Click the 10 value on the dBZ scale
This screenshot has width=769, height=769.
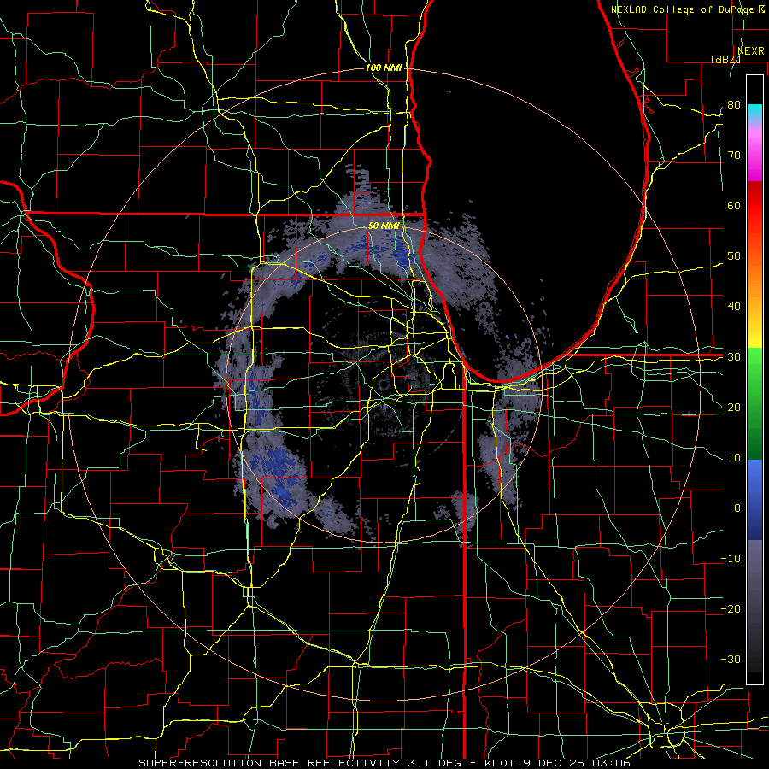point(734,458)
